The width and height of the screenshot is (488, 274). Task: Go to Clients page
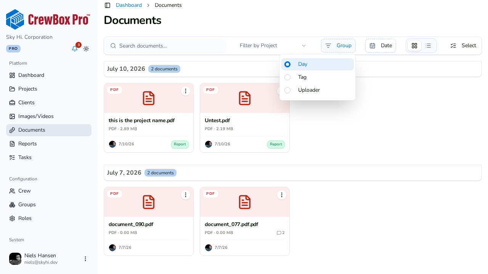[49, 103]
